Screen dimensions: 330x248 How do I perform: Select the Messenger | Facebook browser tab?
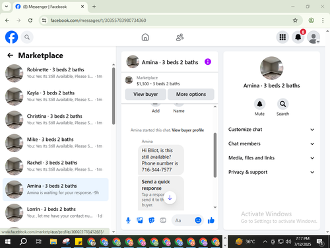[50, 7]
